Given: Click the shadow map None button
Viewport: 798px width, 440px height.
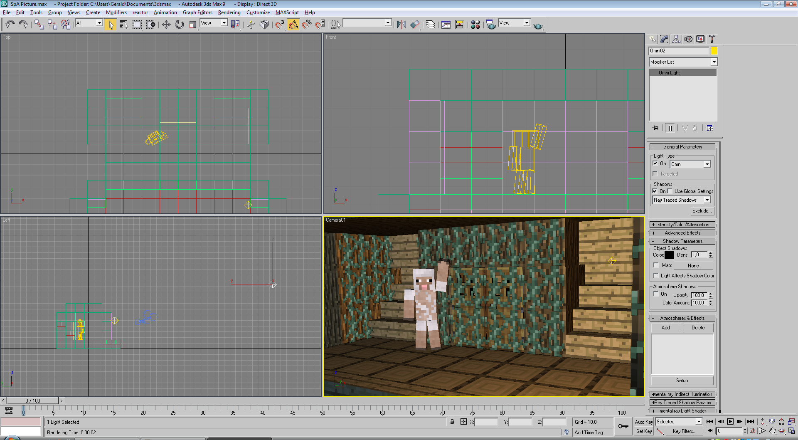Looking at the screenshot, I should coord(693,266).
